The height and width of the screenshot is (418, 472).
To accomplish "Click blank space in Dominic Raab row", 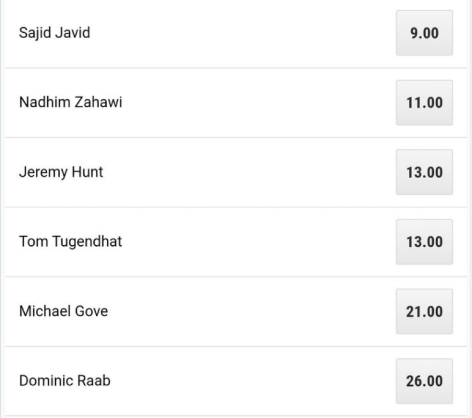I will (241, 381).
